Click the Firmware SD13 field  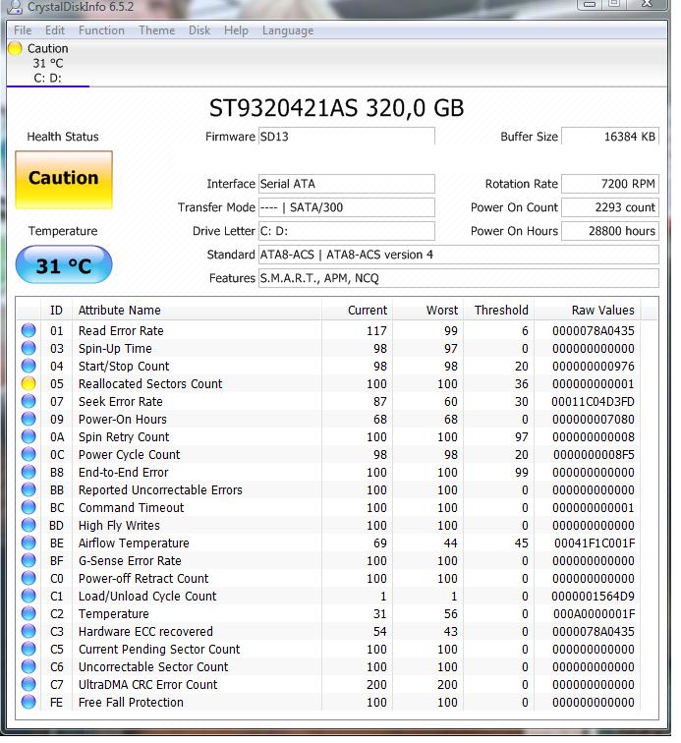[347, 137]
